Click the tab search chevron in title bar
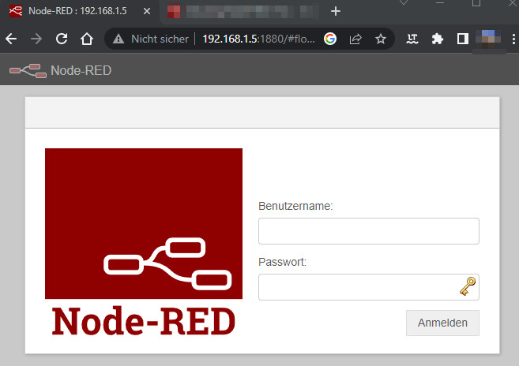The height and width of the screenshot is (366, 519). pyautogui.click(x=404, y=2)
